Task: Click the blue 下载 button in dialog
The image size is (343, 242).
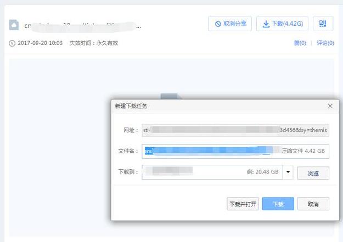Action: click(x=278, y=204)
